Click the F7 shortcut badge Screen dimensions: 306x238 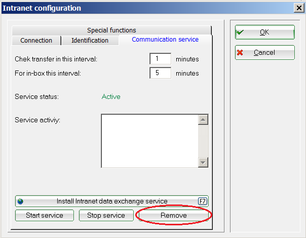(x=202, y=201)
